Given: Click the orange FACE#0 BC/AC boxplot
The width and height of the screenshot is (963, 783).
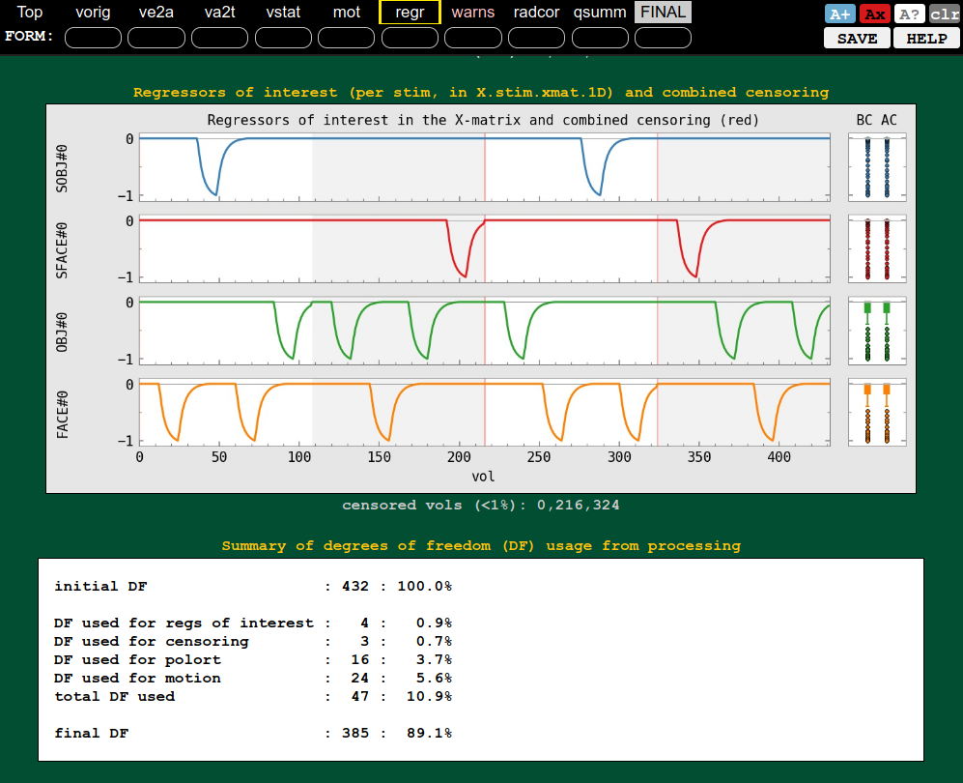Looking at the screenshot, I should click(x=876, y=412).
